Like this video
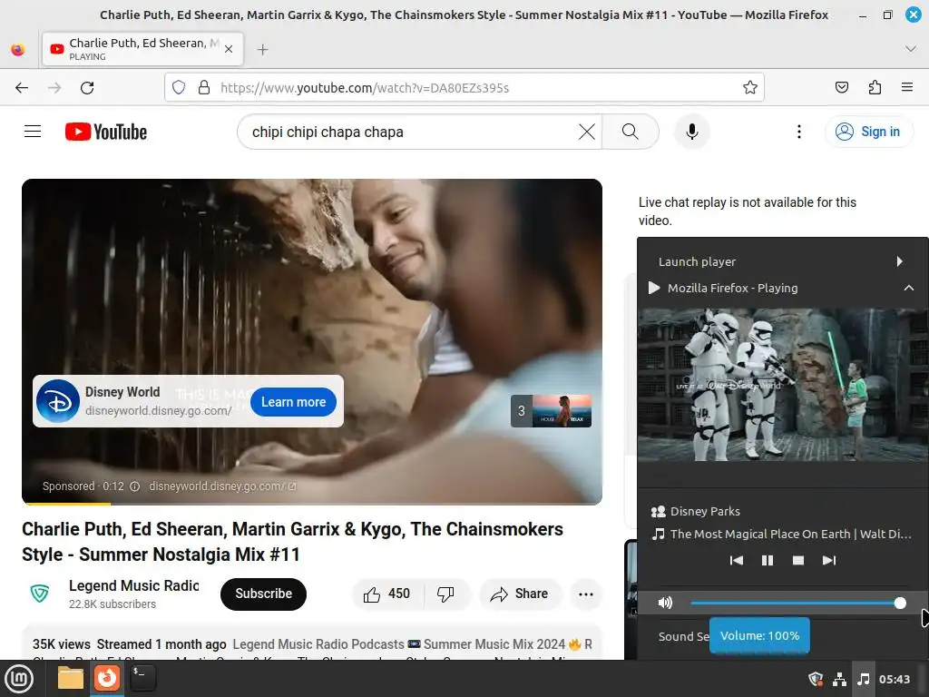The image size is (929, 697). pyautogui.click(x=386, y=594)
